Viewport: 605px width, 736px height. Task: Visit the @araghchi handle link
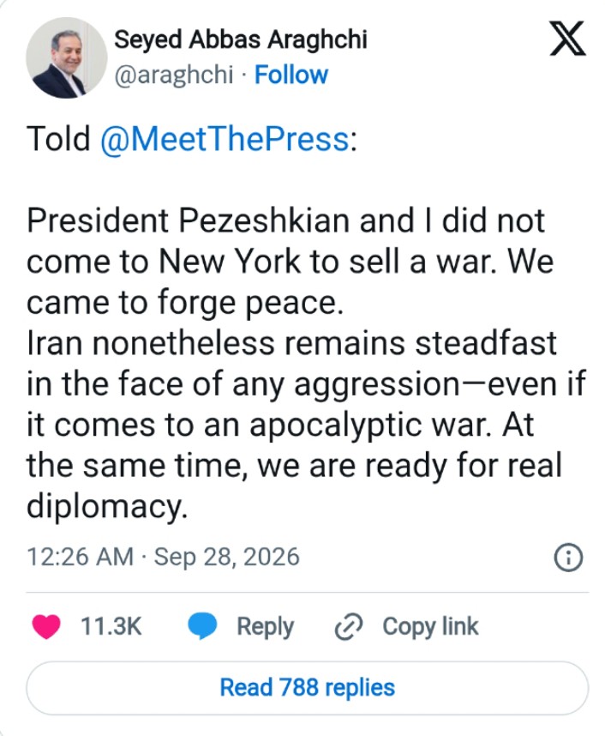coord(173,75)
